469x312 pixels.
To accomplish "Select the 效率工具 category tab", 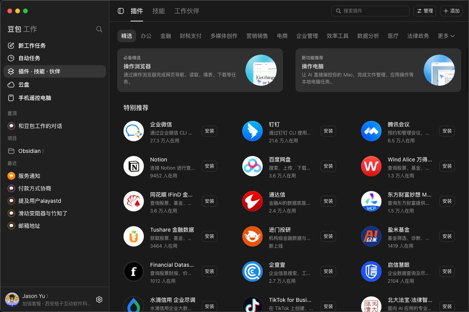I will tap(338, 36).
